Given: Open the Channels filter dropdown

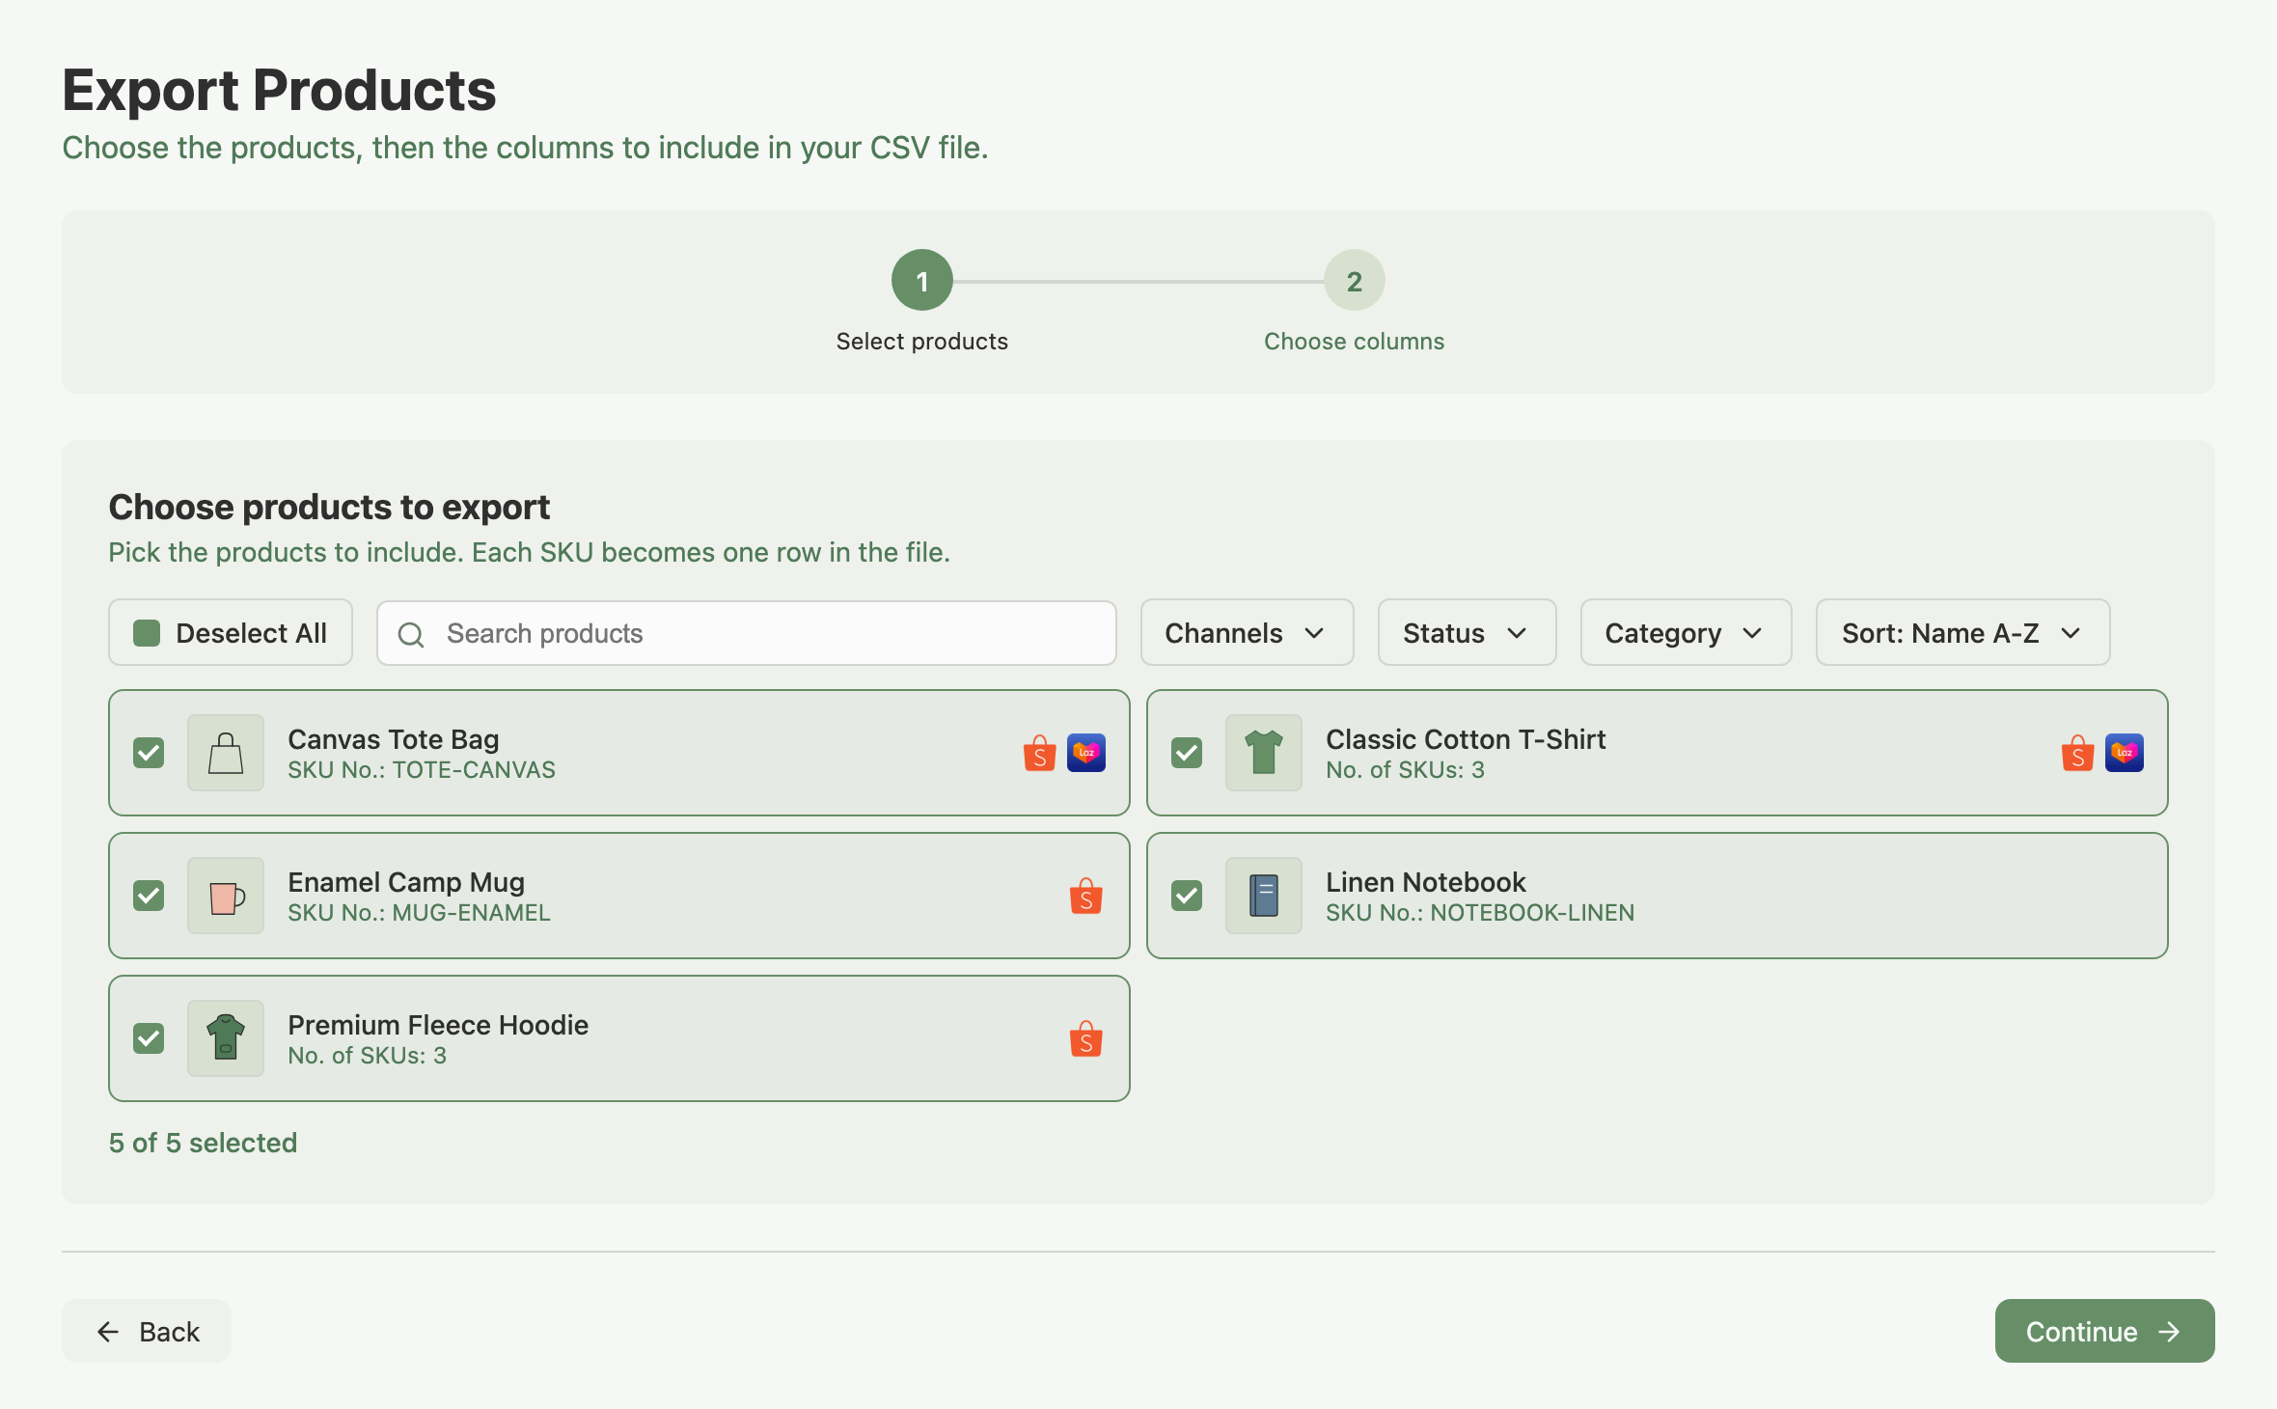Looking at the screenshot, I should (x=1247, y=633).
